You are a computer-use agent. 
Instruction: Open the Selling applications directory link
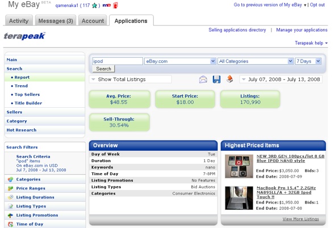tap(237, 30)
